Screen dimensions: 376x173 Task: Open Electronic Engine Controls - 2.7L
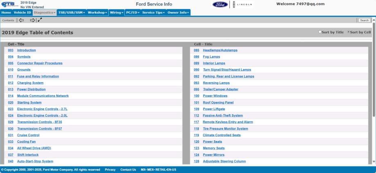(42, 109)
